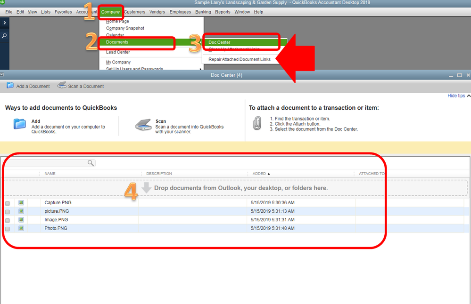
Task: Click the image file icon for Photo.PNG
Action: click(x=21, y=228)
